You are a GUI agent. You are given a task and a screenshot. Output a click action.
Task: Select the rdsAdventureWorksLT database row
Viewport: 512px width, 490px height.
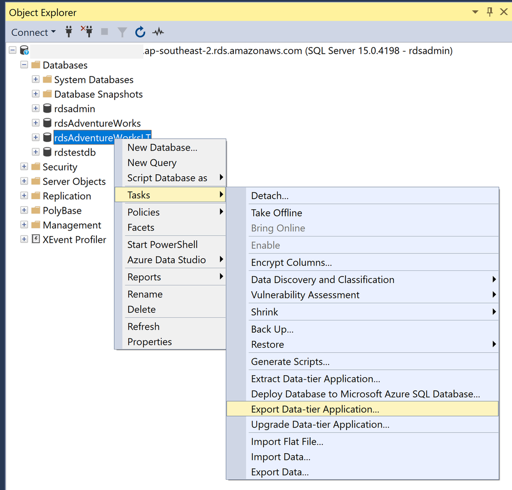tap(102, 137)
